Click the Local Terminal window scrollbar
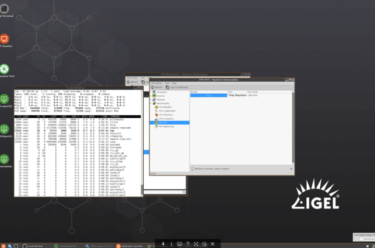The width and height of the screenshot is (375, 248). (142, 144)
